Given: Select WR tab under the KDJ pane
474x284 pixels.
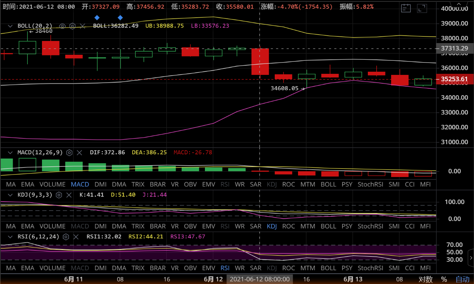Looking at the screenshot, I should (x=240, y=226).
